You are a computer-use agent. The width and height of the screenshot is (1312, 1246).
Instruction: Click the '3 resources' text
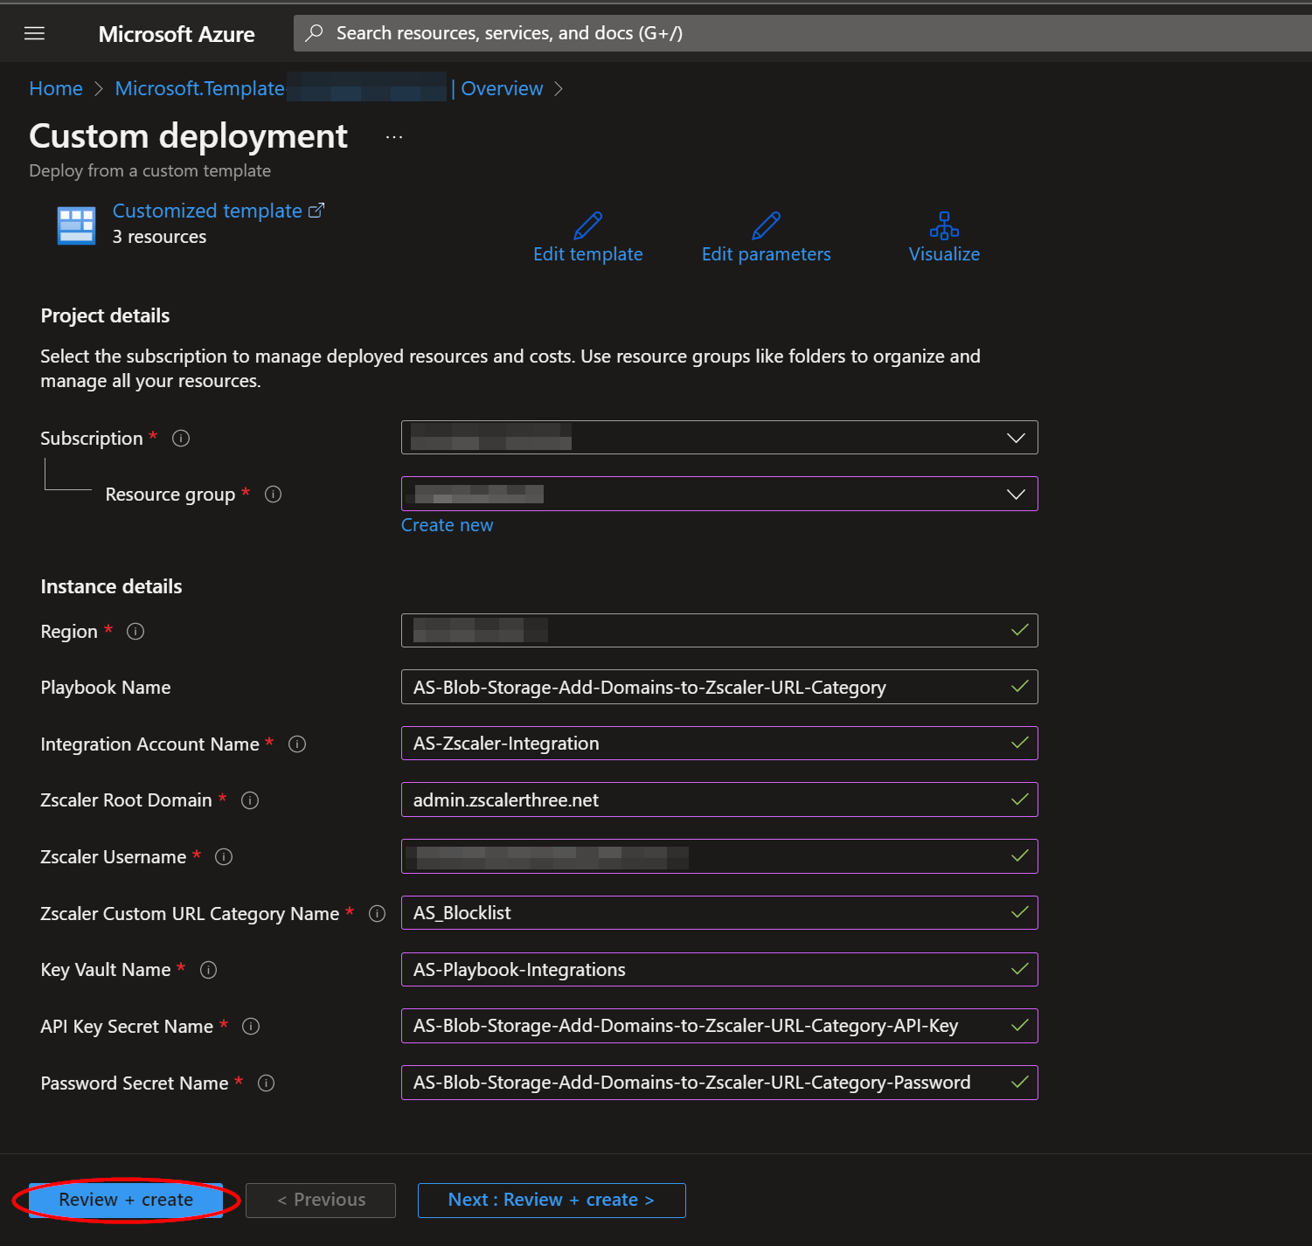159,237
